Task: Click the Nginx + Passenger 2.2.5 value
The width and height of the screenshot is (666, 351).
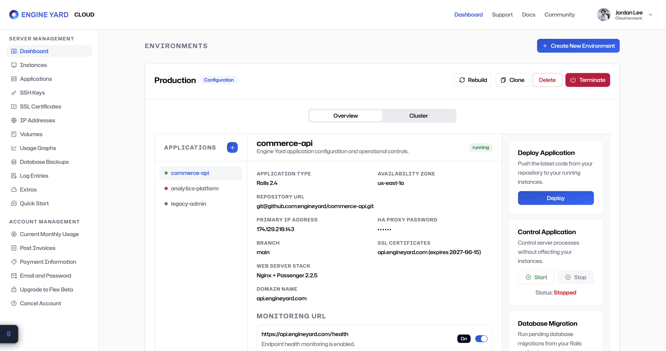Action: tap(287, 275)
